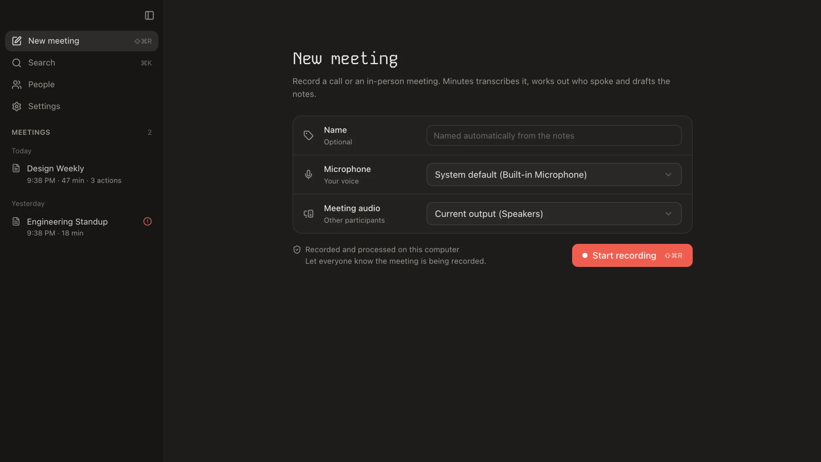
Task: Click the MEETINGS section header
Action: tap(31, 133)
